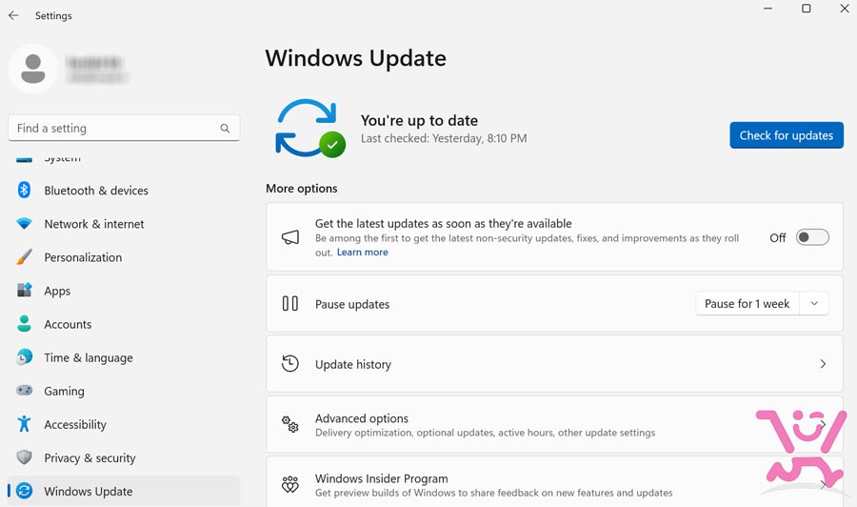Click the gears icon for Advanced options
The height and width of the screenshot is (507, 857).
point(290,424)
